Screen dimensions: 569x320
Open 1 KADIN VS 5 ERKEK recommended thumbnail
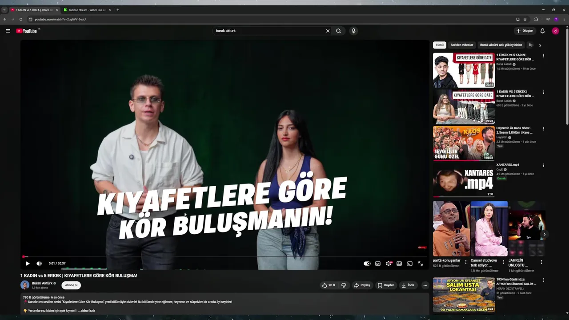click(x=464, y=107)
